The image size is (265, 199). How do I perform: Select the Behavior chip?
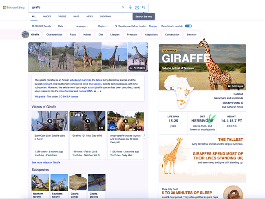[x=192, y=35]
